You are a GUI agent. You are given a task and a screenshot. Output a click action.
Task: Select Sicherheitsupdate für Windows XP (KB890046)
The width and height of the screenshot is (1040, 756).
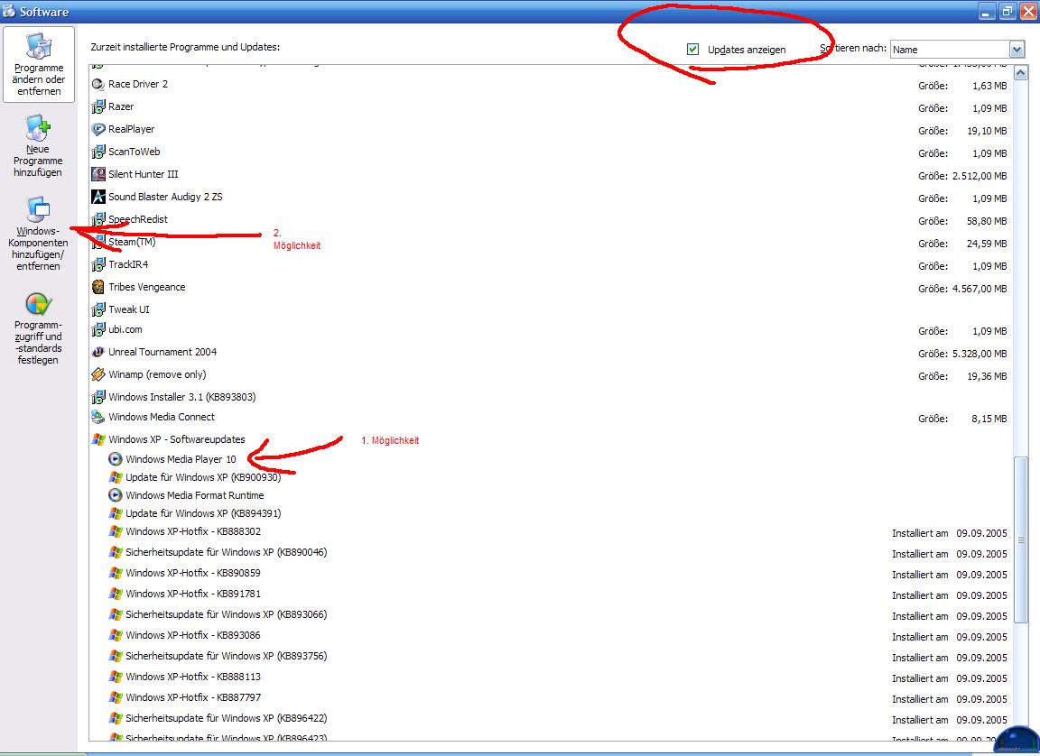pos(227,552)
